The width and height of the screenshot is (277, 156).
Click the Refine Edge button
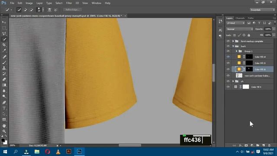72,10
